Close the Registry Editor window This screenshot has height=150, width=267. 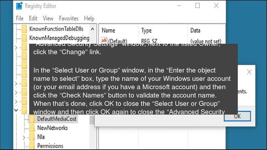216,5
